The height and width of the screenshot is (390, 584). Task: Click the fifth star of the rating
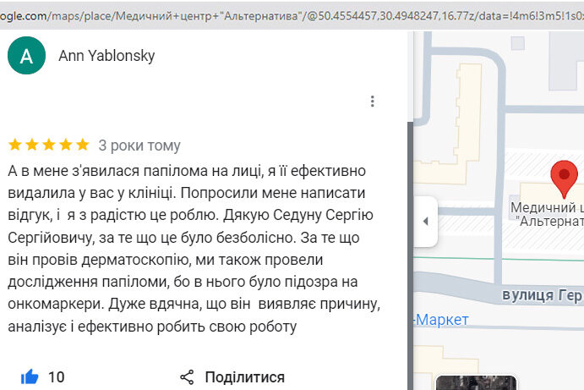click(82, 145)
